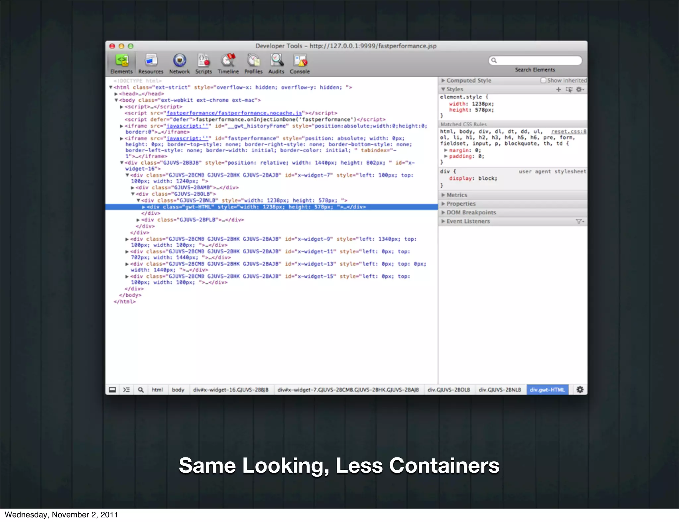Select div#x-widget-16 breadcrumb
The image size is (679, 522).
231,390
